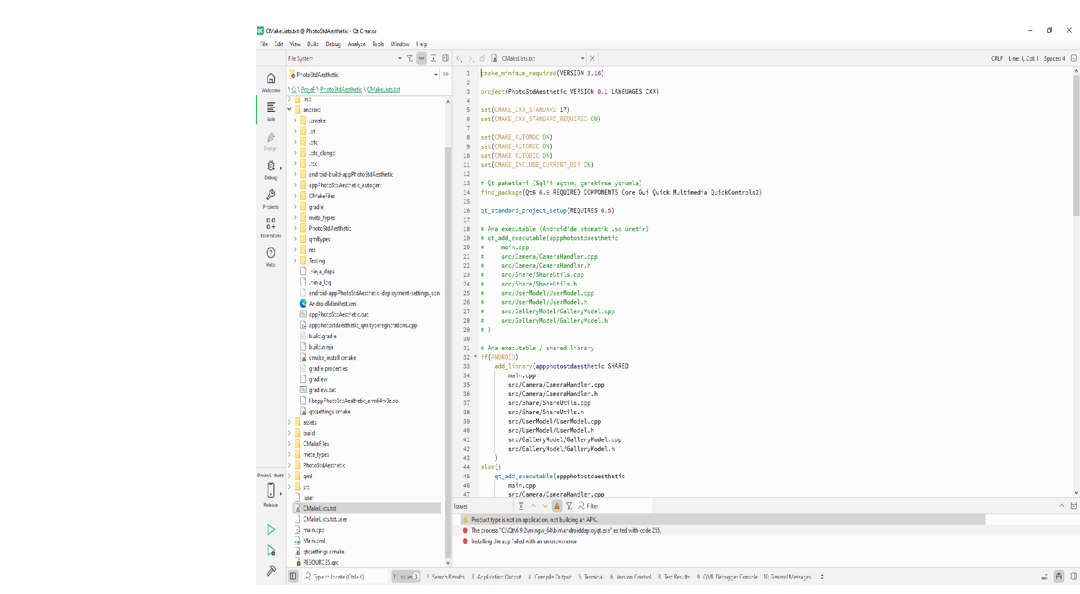Expand the .cmake folder
Viewport: 1080px width, 594px height.
295,120
